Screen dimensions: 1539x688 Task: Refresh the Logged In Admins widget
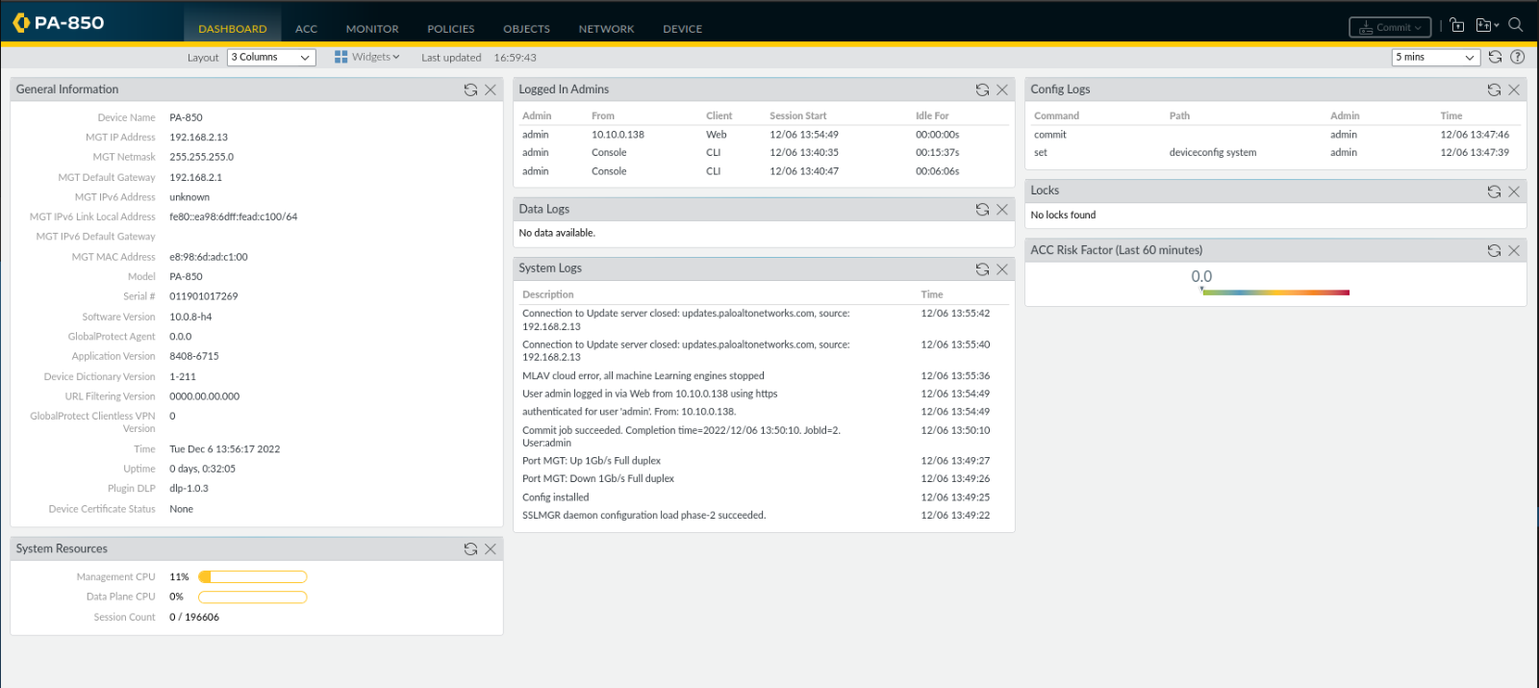tap(982, 89)
